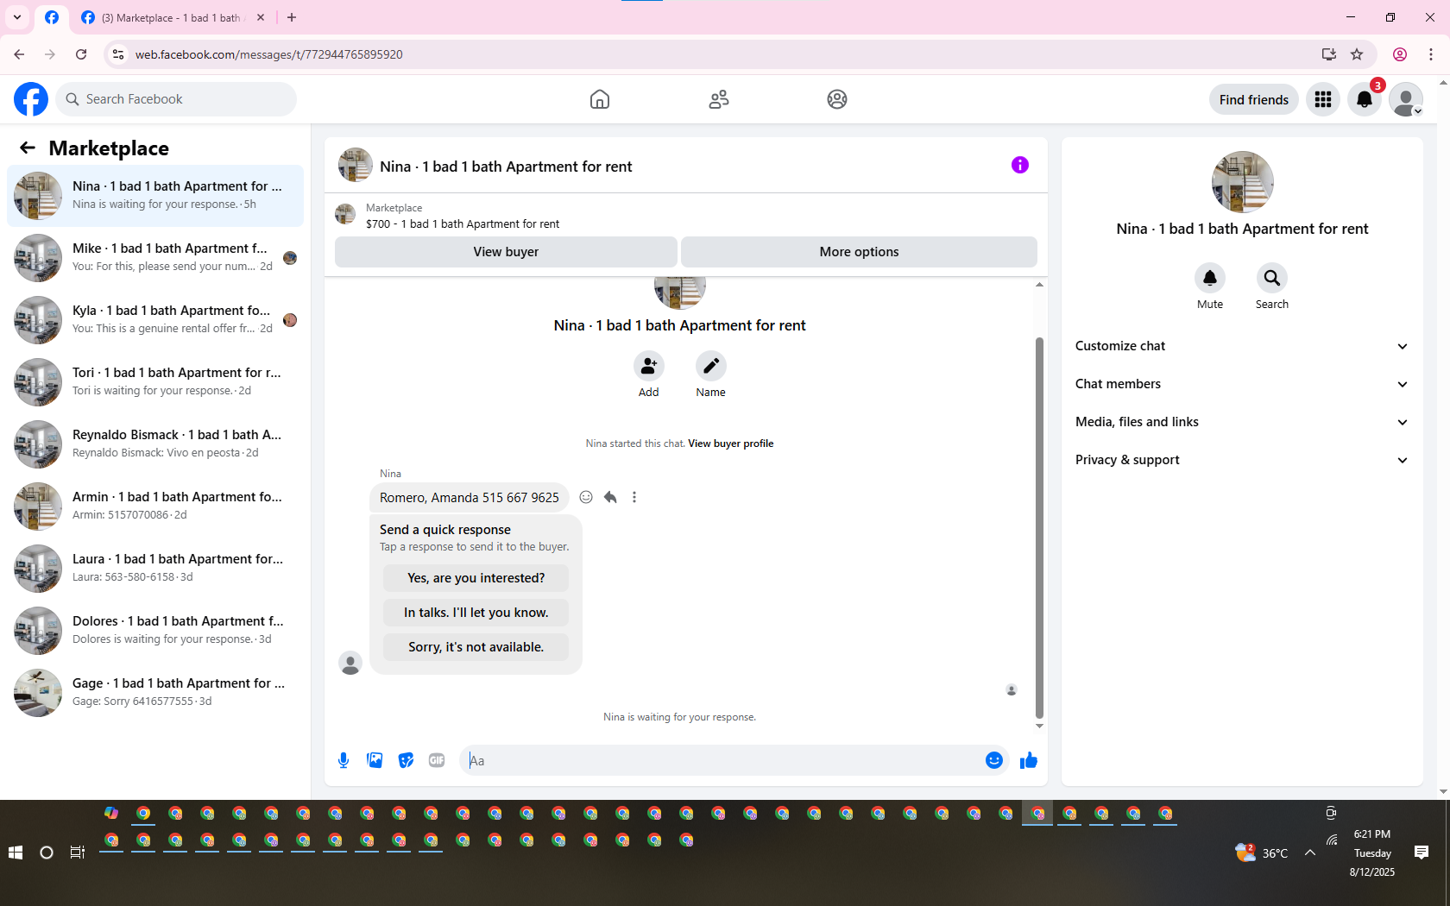Viewport: 1450px width, 906px height.
Task: Open the View buyer profile link
Action: pyautogui.click(x=730, y=444)
